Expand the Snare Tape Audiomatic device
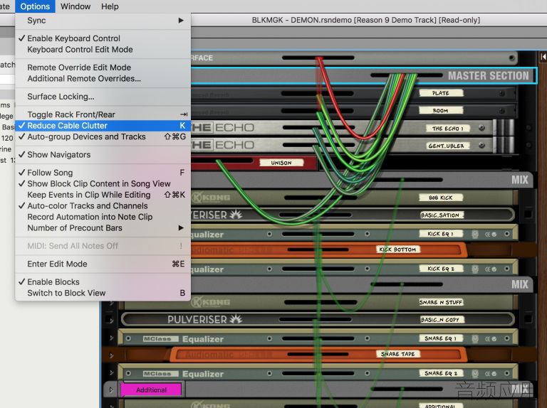The image size is (547, 408). (112, 355)
